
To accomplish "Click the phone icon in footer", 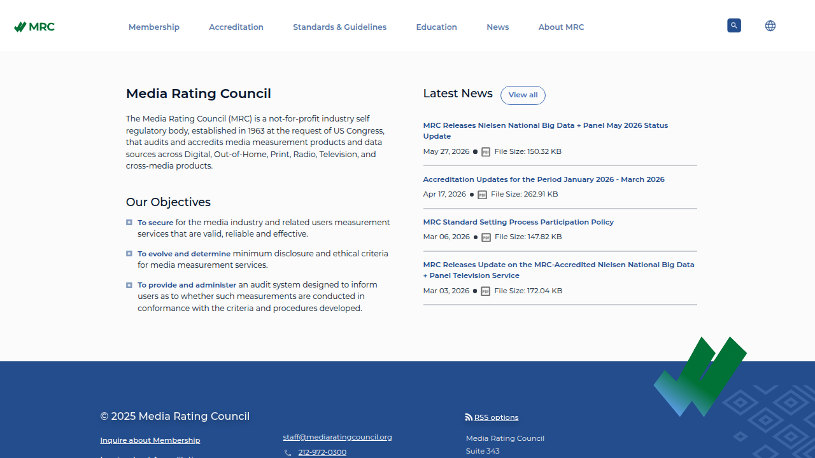I will tap(288, 453).
